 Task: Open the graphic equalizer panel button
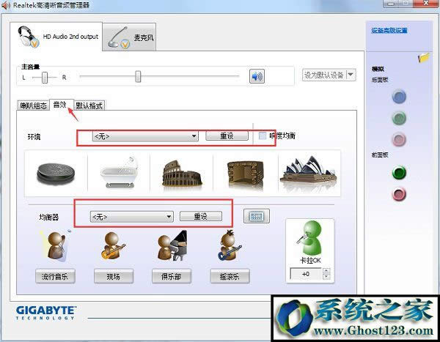[257, 216]
